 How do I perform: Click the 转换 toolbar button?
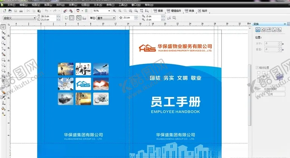pyautogui.click(x=190, y=11)
